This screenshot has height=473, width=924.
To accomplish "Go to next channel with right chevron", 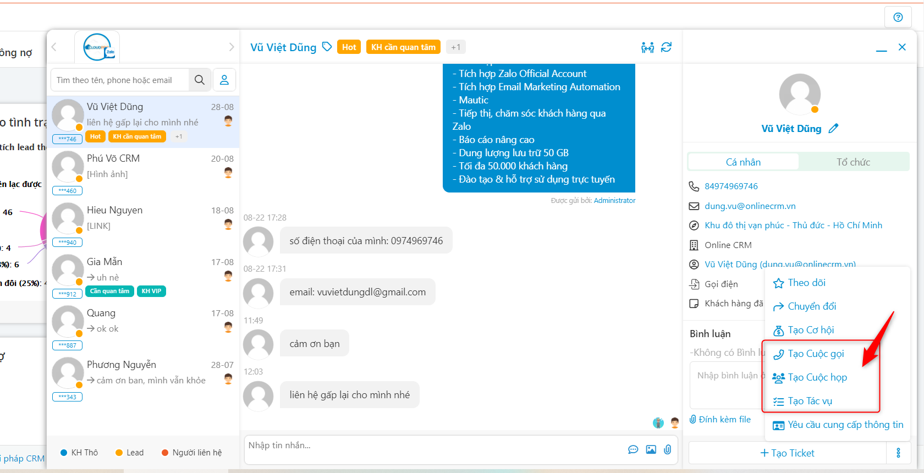I will (232, 47).
